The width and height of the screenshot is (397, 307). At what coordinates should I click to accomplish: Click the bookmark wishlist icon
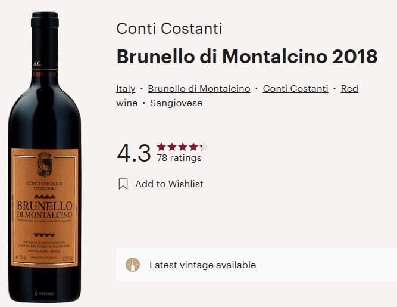[x=123, y=184]
